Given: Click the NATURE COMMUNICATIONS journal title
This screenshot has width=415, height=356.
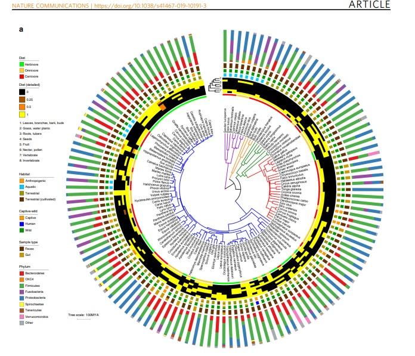Looking at the screenshot, I should point(50,5).
